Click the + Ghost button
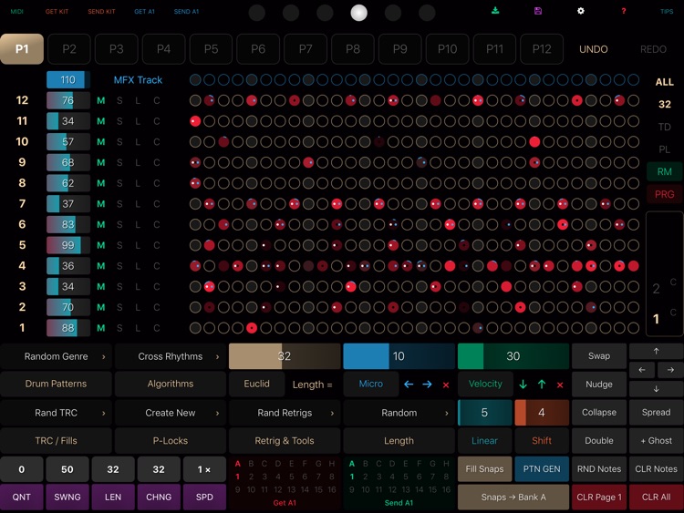The height and width of the screenshot is (513, 684). point(656,441)
